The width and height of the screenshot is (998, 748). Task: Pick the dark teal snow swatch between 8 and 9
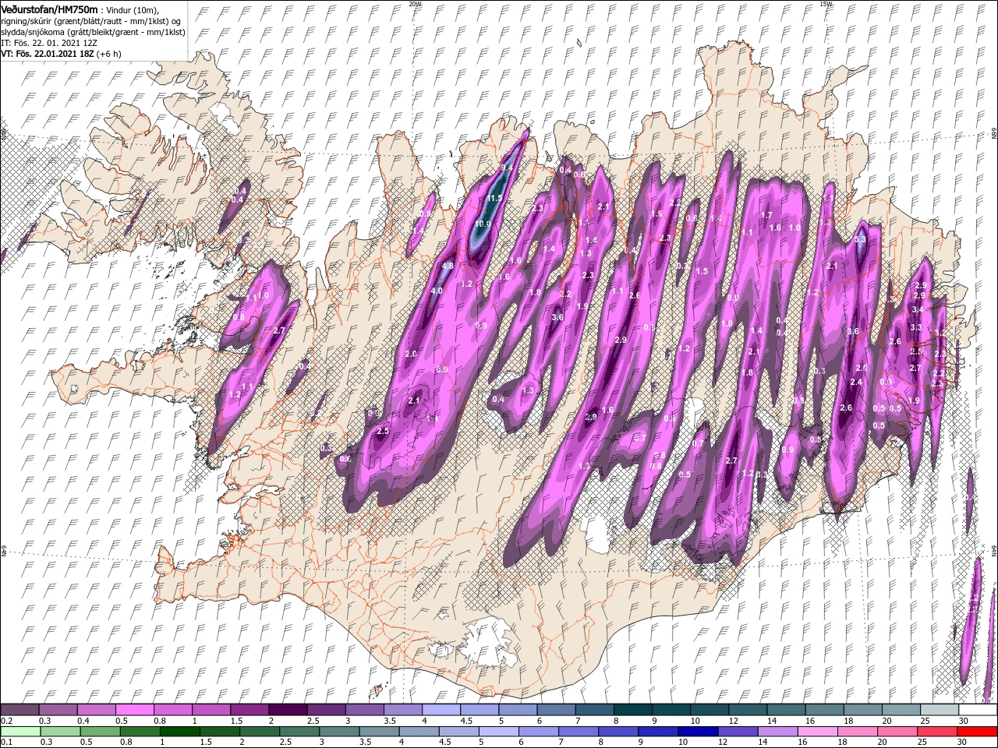pos(632,710)
